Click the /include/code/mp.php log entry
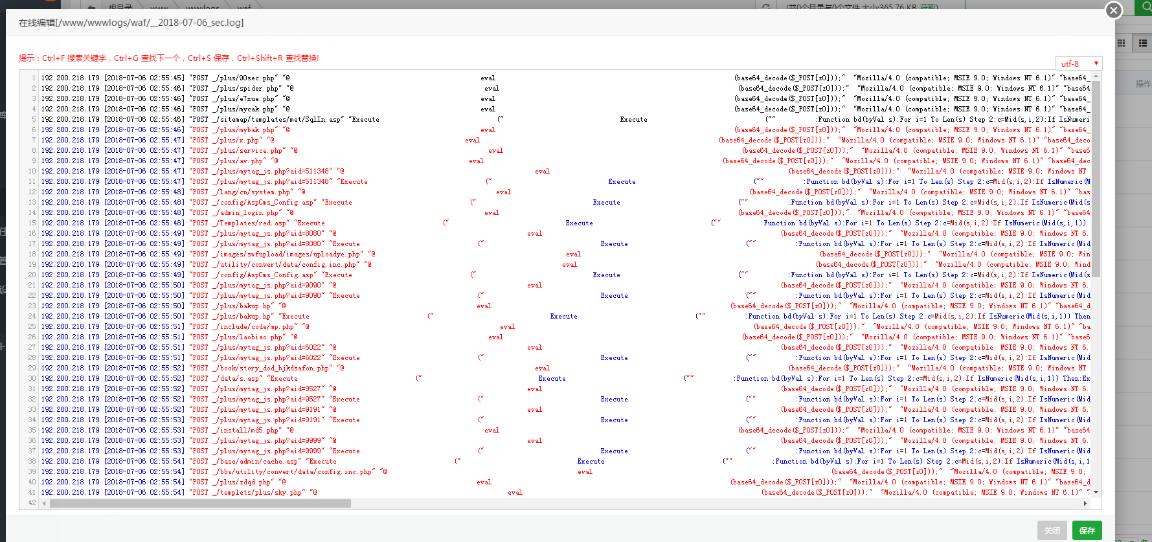The image size is (1152, 542). point(566,326)
